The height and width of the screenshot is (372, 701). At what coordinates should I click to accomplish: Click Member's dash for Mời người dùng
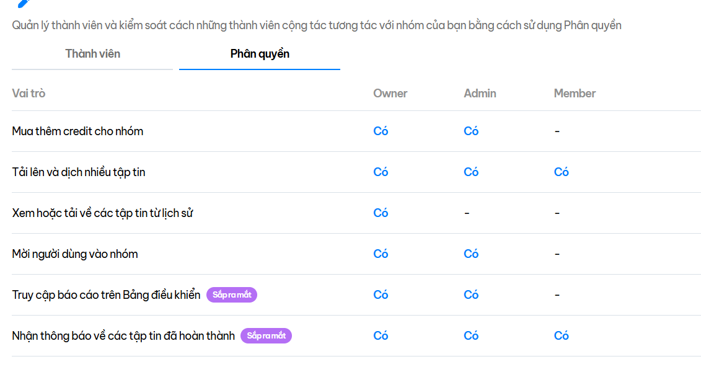(557, 254)
